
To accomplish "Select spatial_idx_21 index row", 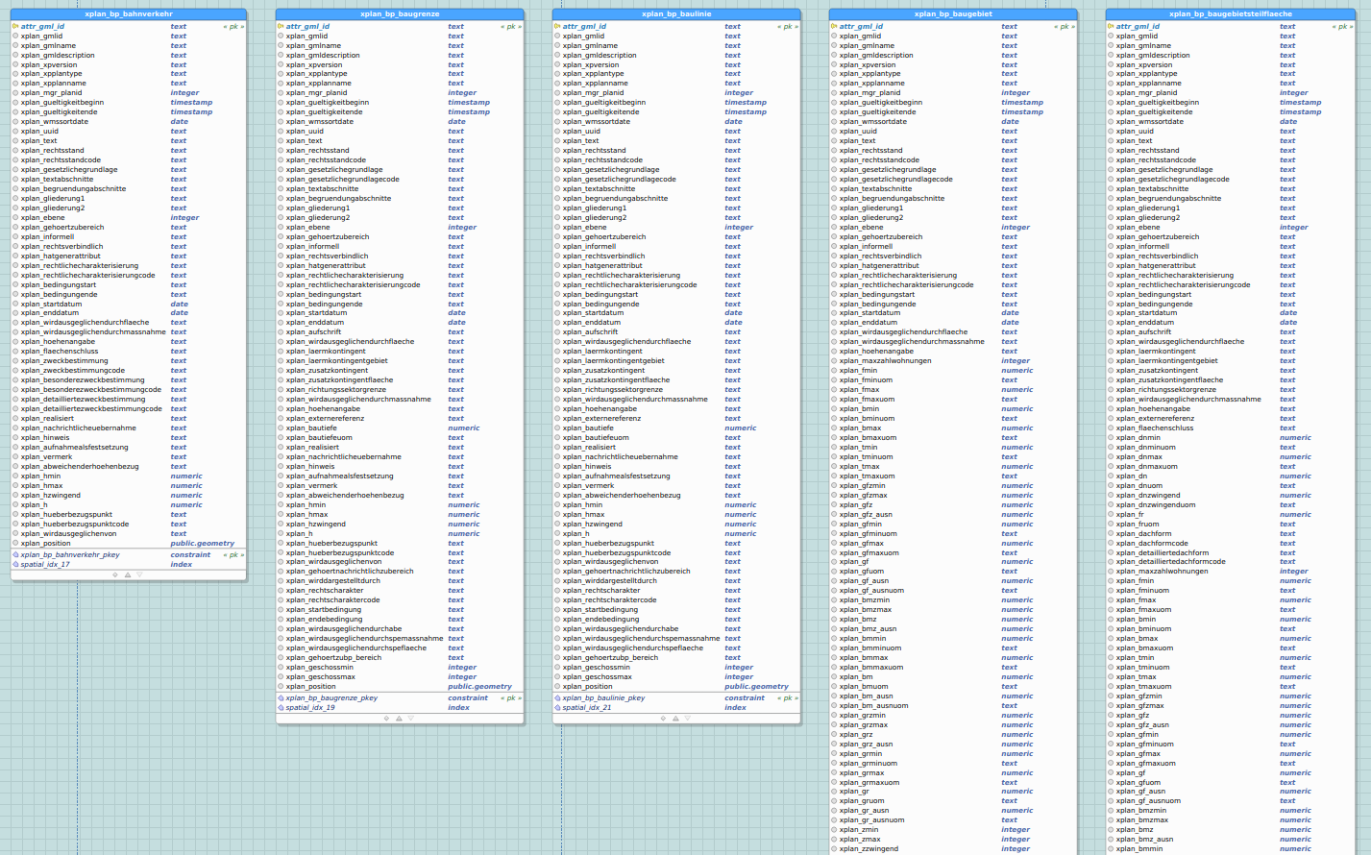I will 676,708.
